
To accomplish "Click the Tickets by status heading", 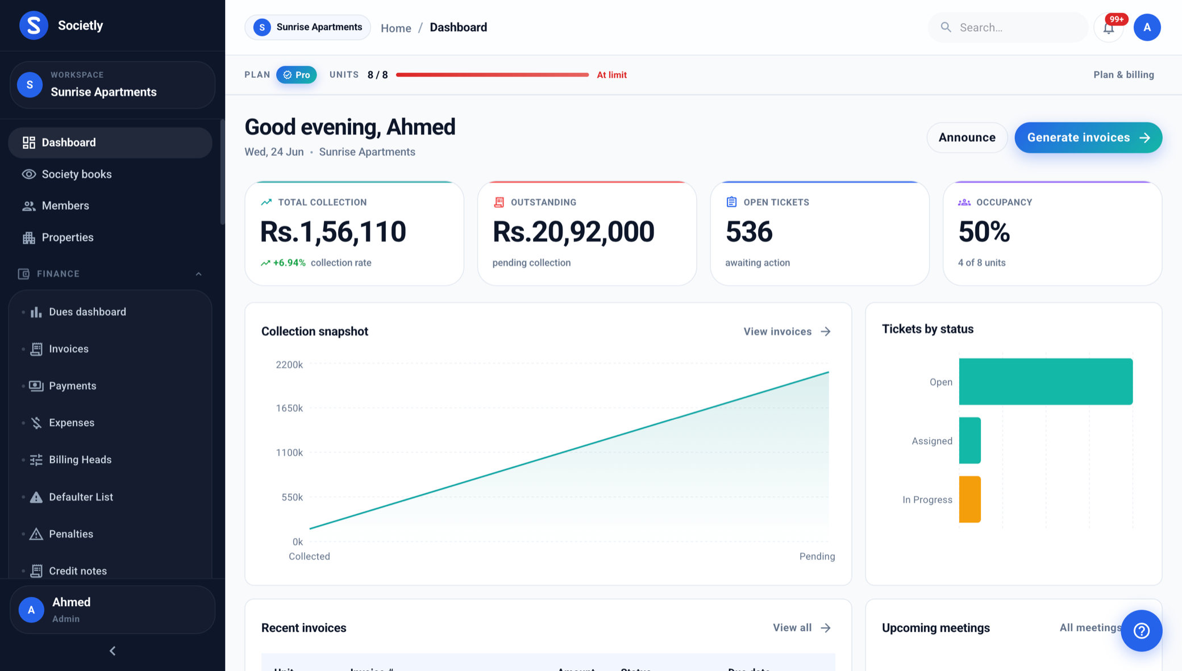I will pyautogui.click(x=927, y=329).
